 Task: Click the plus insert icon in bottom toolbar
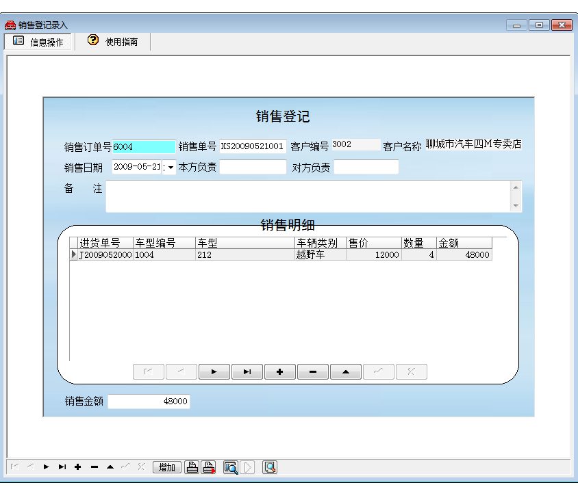coord(78,466)
